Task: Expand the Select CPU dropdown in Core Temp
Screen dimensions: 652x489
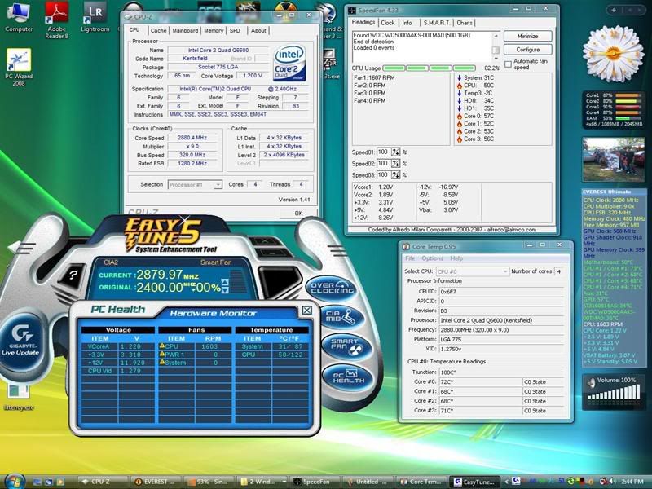Action: (472, 271)
